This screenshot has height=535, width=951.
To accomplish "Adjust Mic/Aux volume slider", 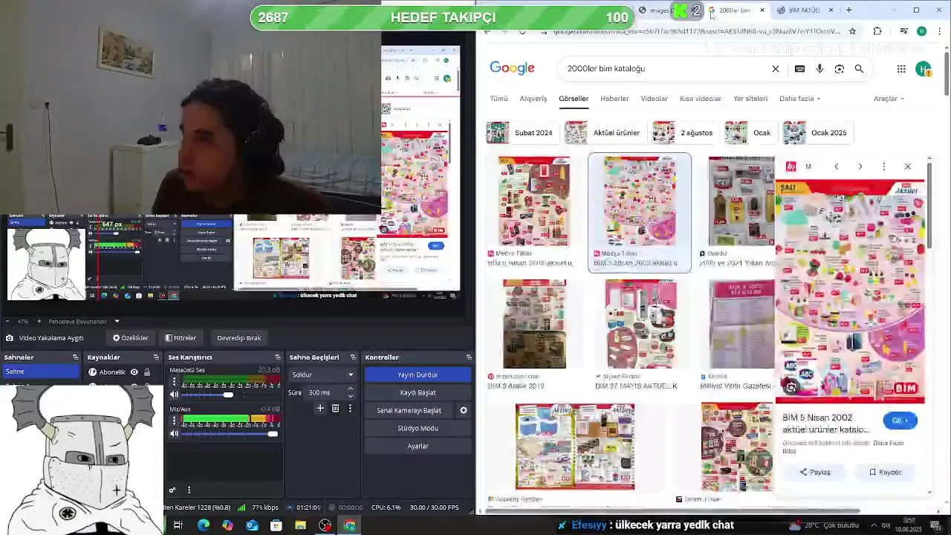I will 230,434.
